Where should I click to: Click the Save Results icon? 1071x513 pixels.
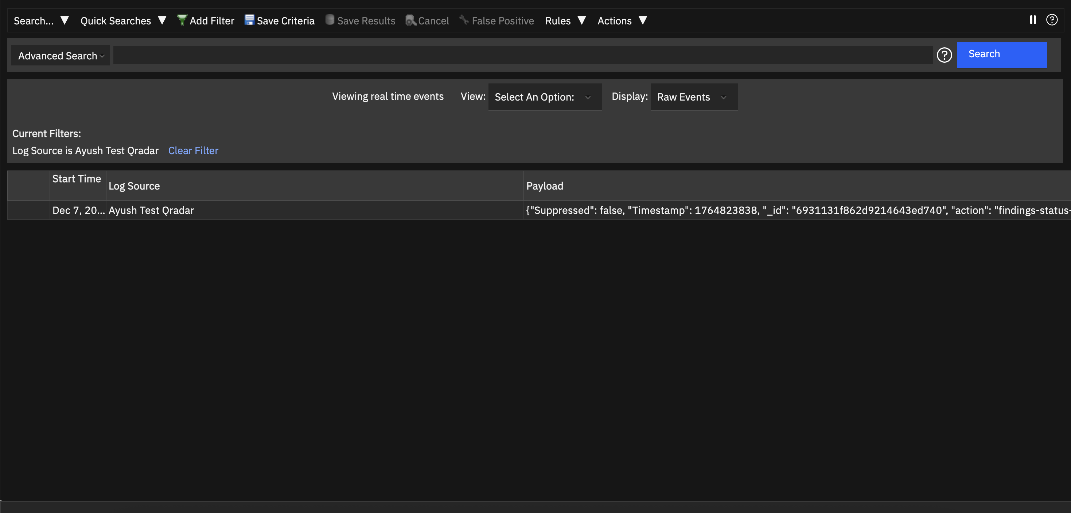click(x=329, y=20)
